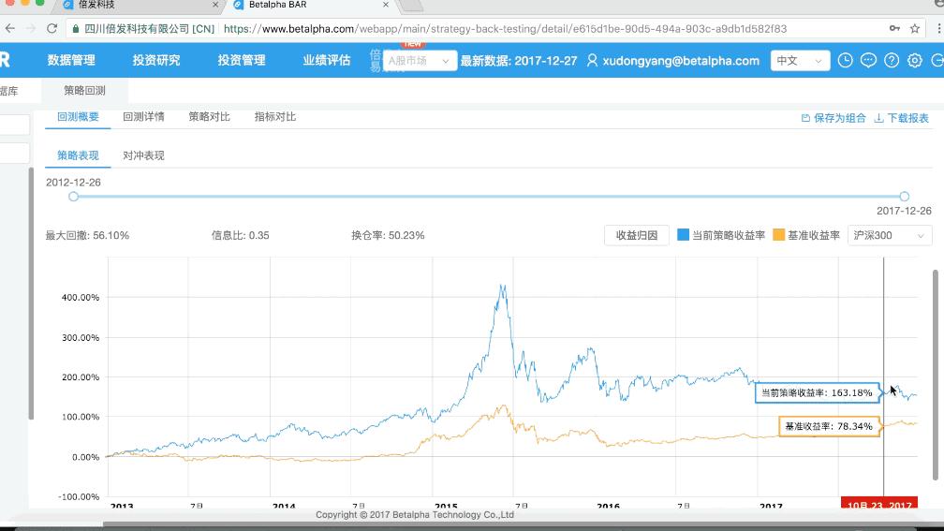Viewport: 944px width, 531px height.
Task: Open the 投资研究 menu
Action: click(x=156, y=60)
